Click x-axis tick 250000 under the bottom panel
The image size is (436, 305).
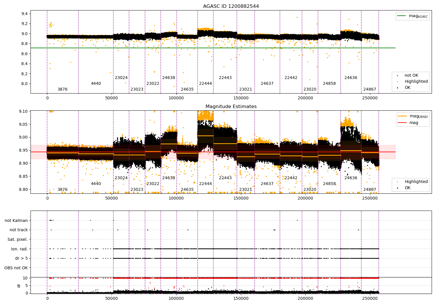tap(370, 299)
